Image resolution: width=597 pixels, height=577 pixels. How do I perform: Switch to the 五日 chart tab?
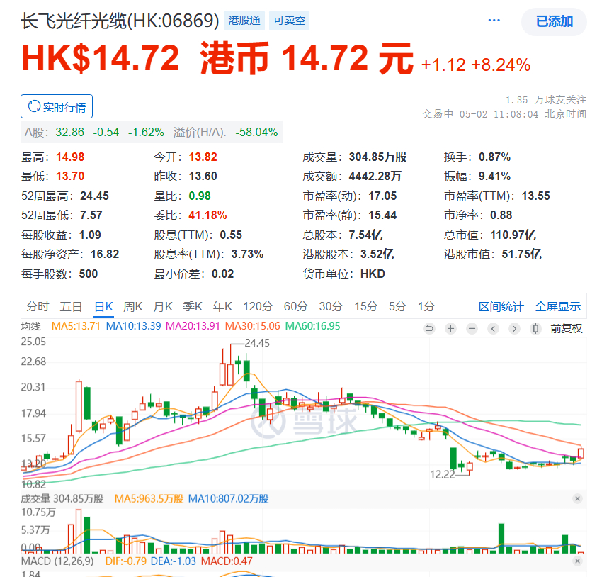pos(72,306)
